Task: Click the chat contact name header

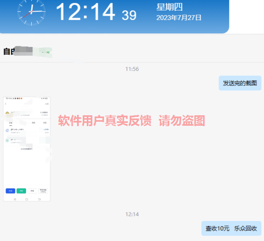Action: pos(26,51)
